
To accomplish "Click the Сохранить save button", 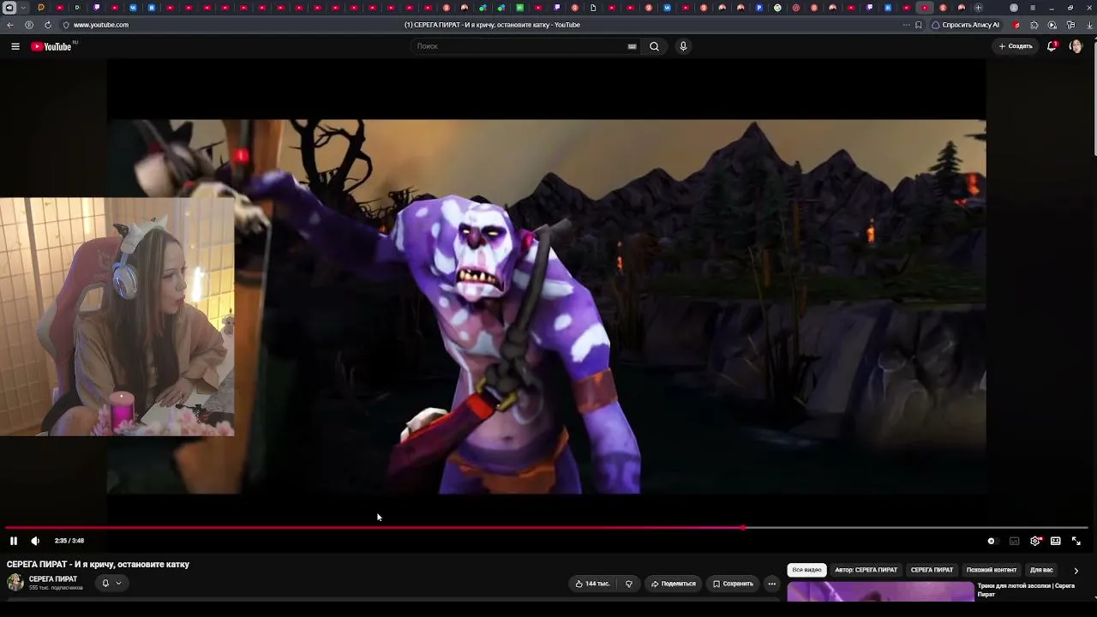I will 733,584.
